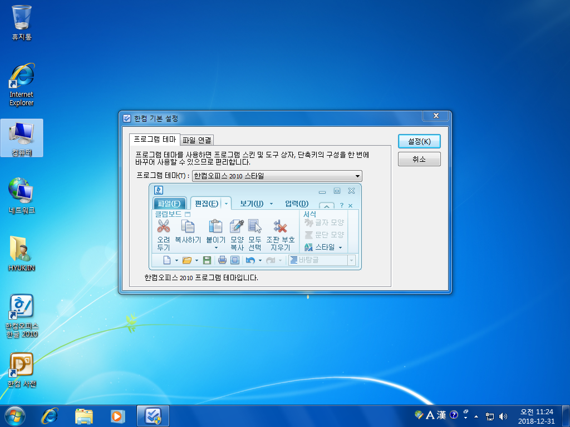The width and height of the screenshot is (570, 427).
Task: Open the 프로그램 테마 dropdown list
Action: (277, 176)
